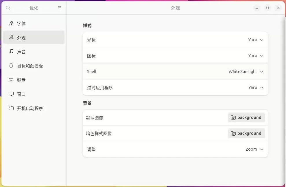Image resolution: width=286 pixels, height=187 pixels.
Task: Select the 样式 section heading area
Action: 87,25
